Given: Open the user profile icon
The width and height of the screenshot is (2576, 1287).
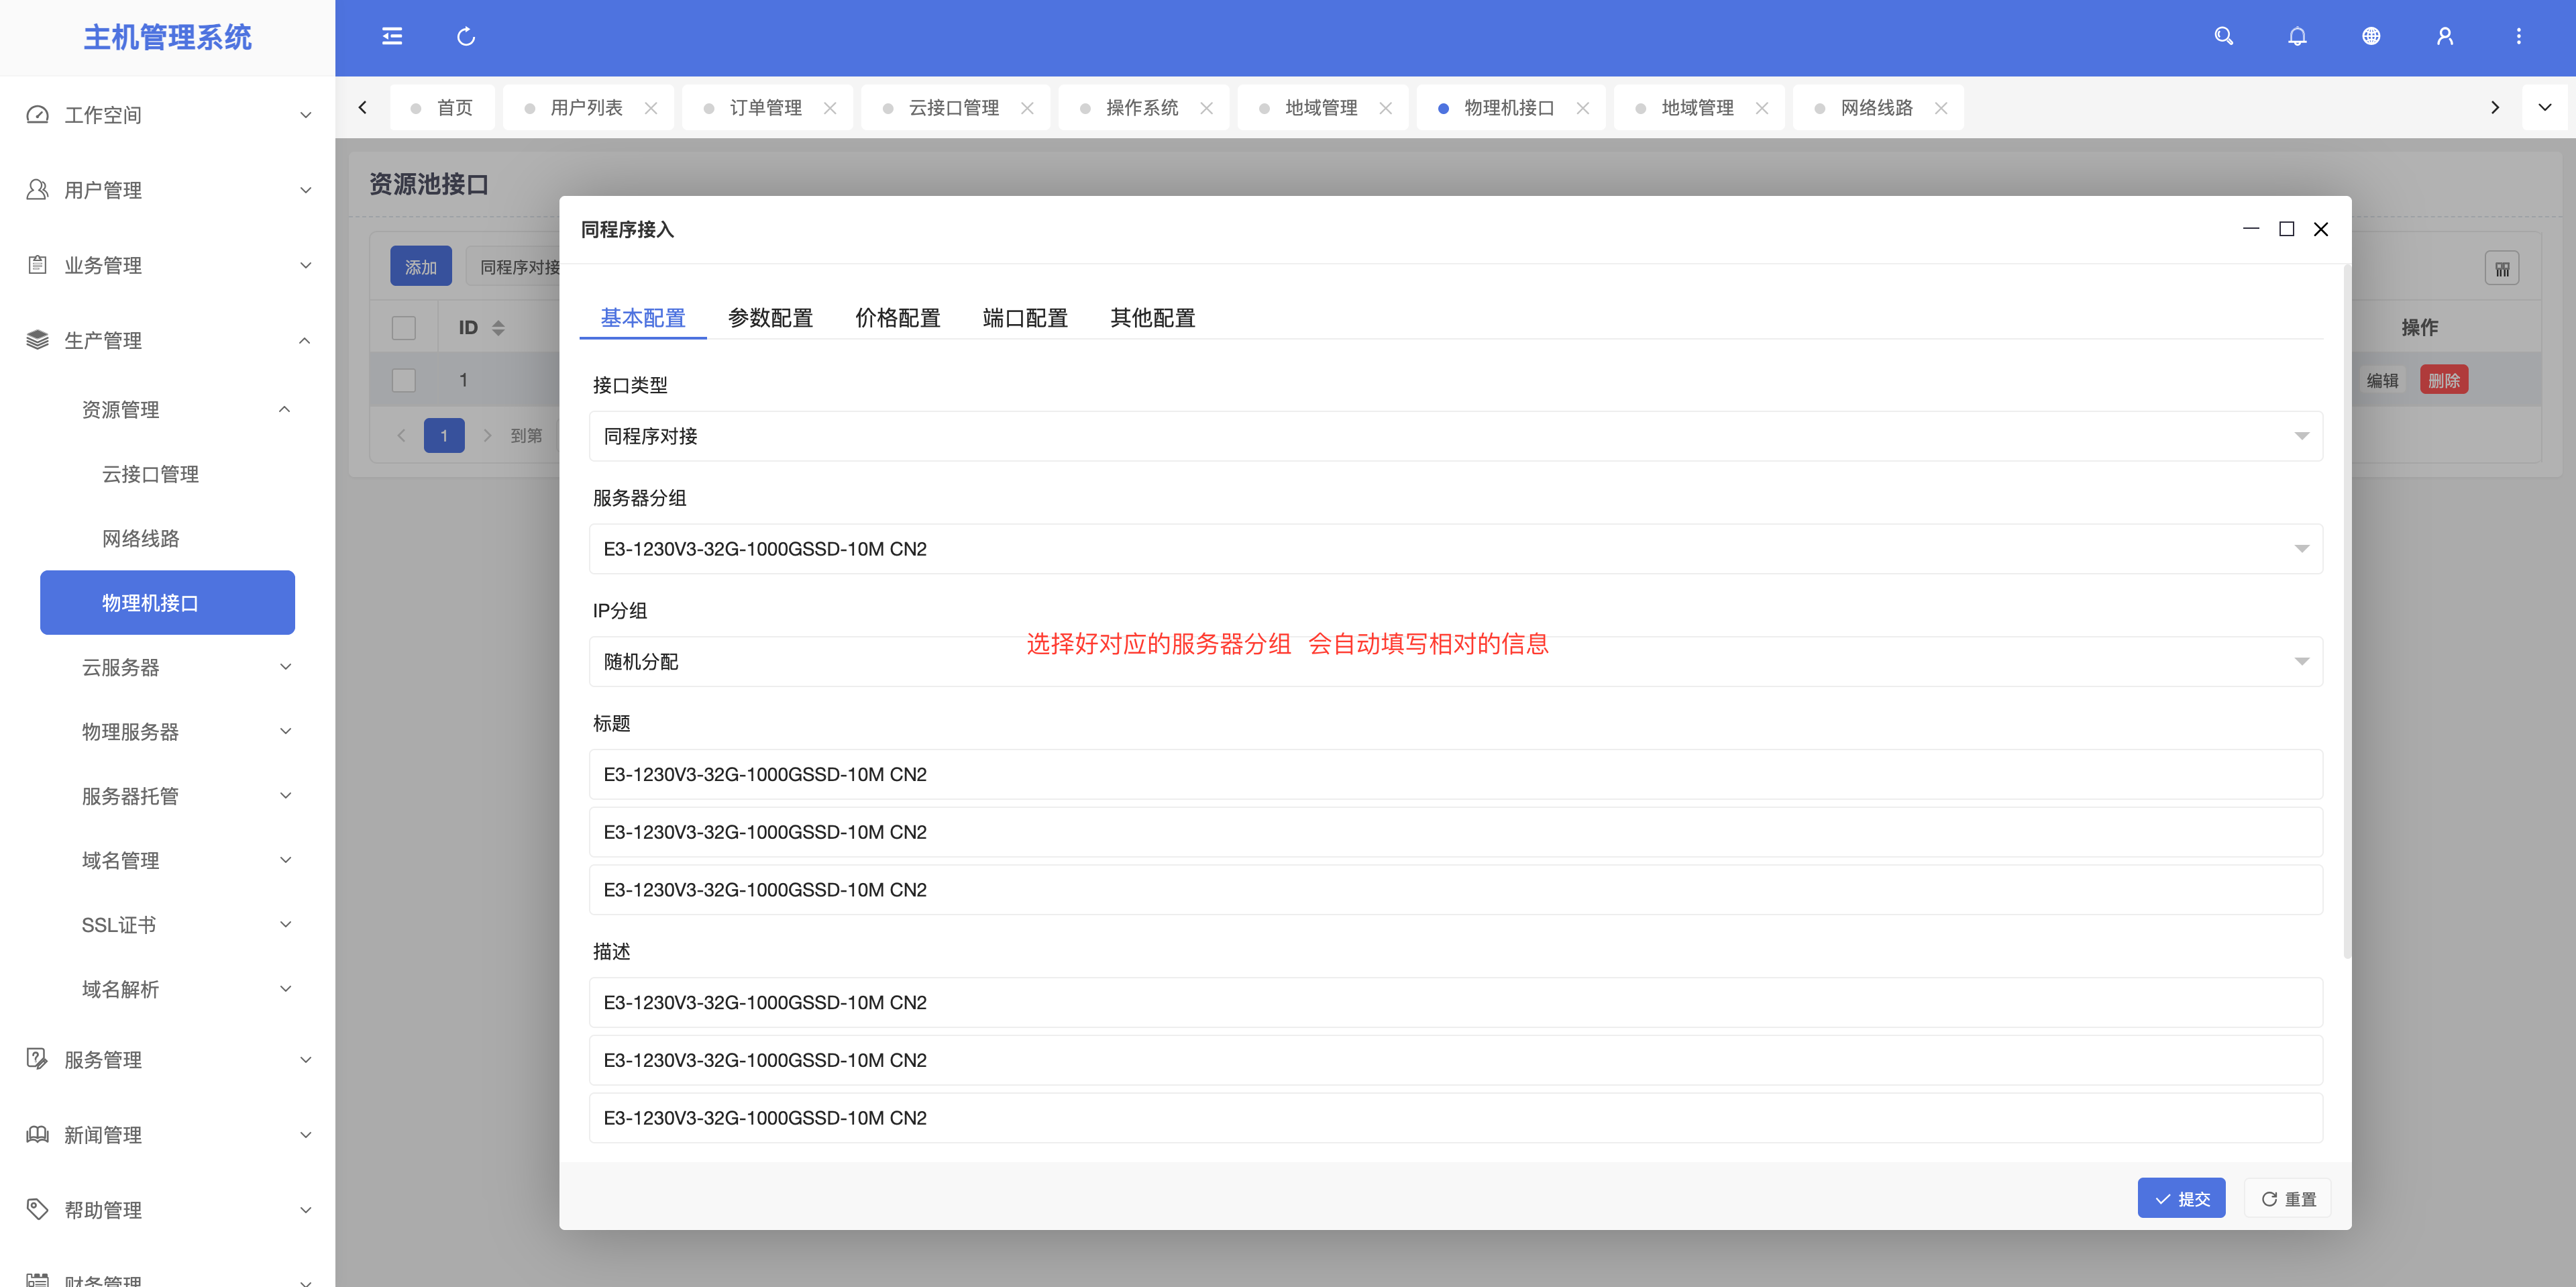Looking at the screenshot, I should [2445, 37].
